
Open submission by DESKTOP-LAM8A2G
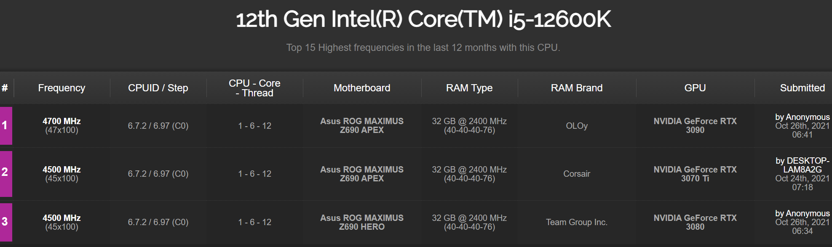tap(802, 165)
